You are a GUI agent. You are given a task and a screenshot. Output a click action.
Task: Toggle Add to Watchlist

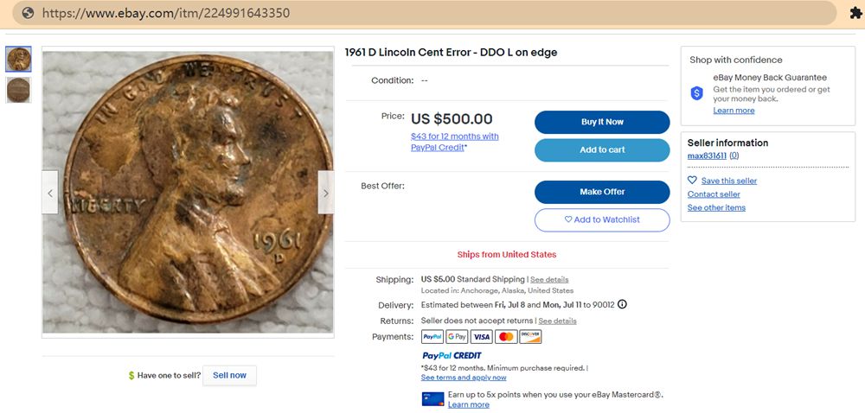tap(602, 219)
